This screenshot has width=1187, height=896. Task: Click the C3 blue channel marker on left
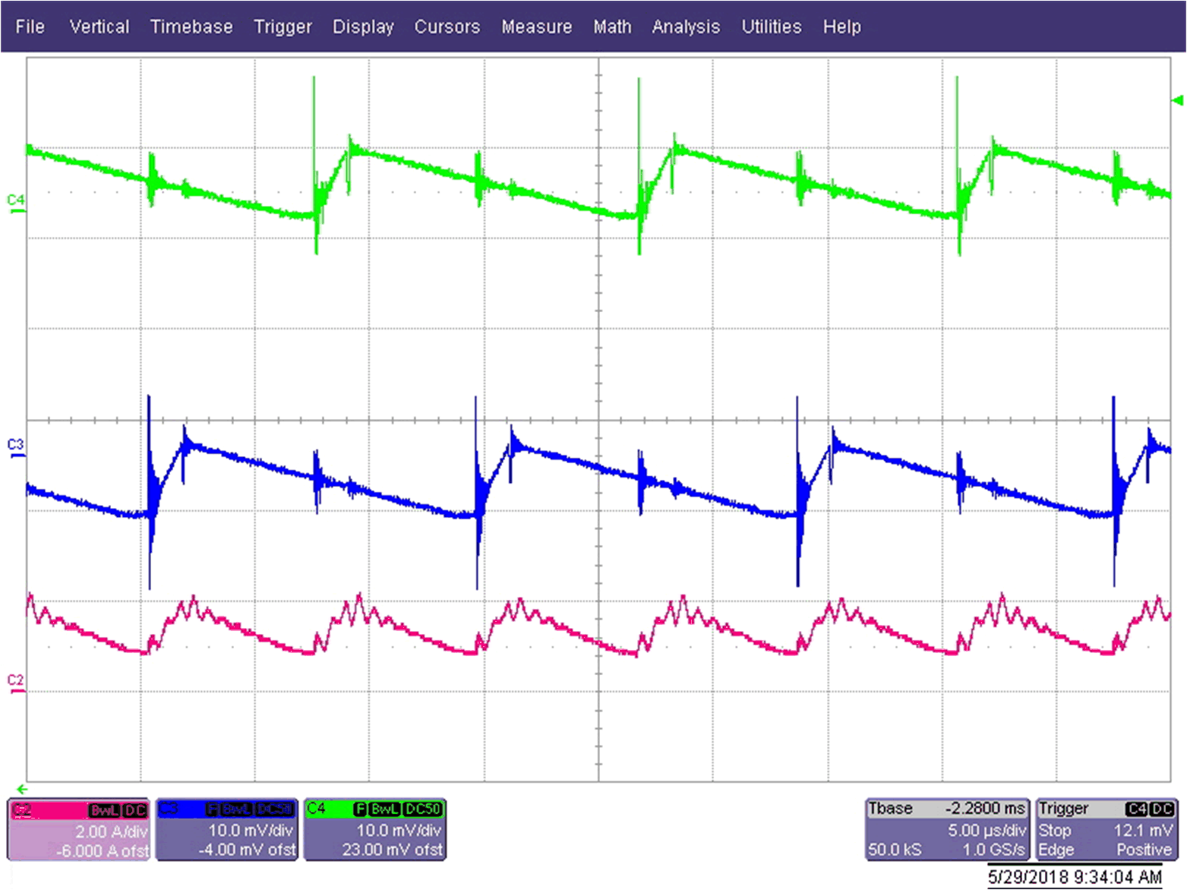coord(15,446)
